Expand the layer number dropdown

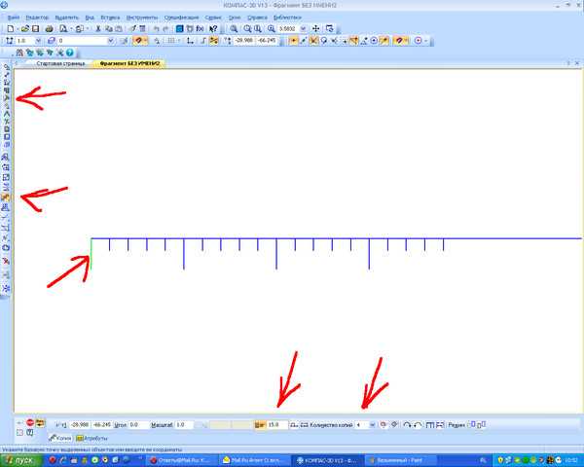click(111, 41)
